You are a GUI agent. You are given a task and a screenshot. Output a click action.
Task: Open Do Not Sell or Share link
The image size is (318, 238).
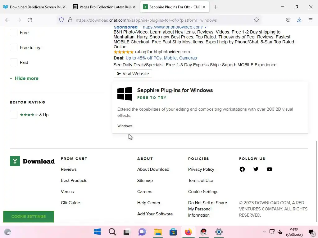point(208,209)
